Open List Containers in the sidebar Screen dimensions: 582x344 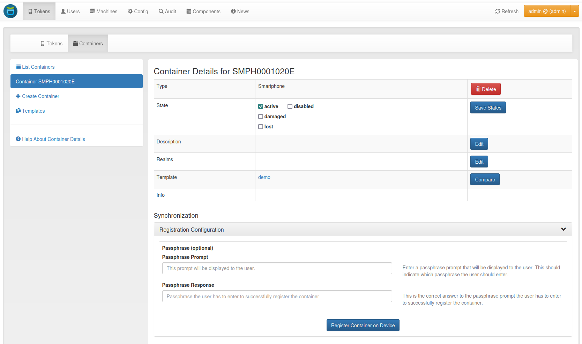[x=35, y=67]
